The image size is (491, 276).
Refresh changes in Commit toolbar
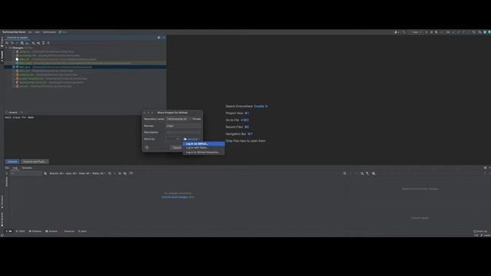[7, 43]
